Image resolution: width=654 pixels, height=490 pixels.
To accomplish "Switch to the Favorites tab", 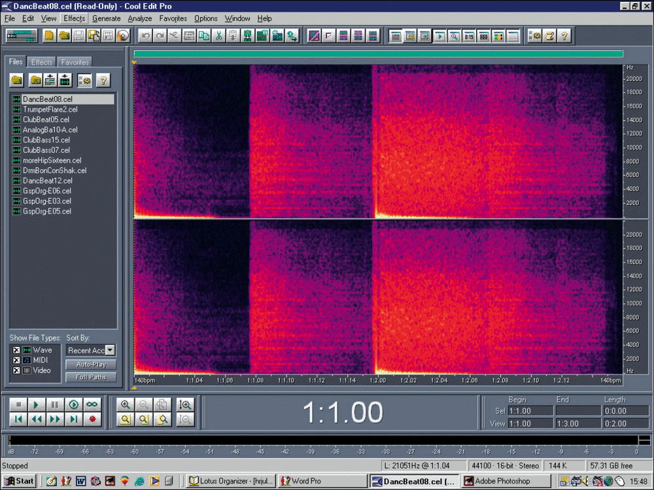I will point(75,62).
